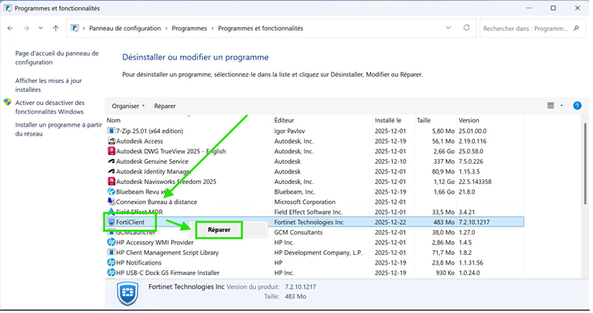Click Fortinet Technologies Inc publisher cell
The width and height of the screenshot is (593, 313).
[309, 223]
